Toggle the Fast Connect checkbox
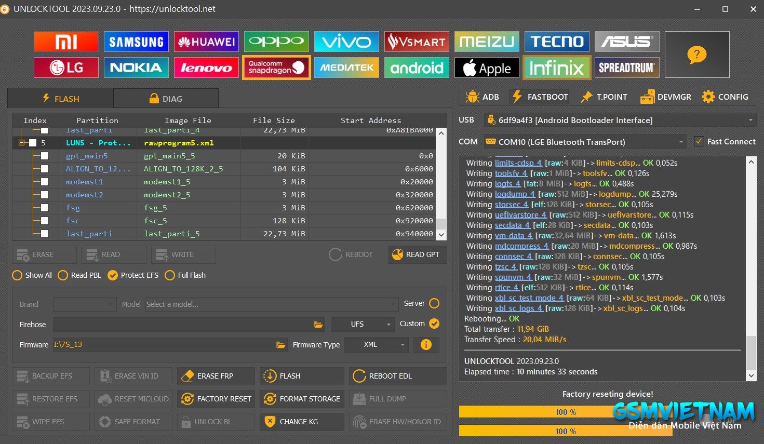The height and width of the screenshot is (444, 764). point(699,141)
